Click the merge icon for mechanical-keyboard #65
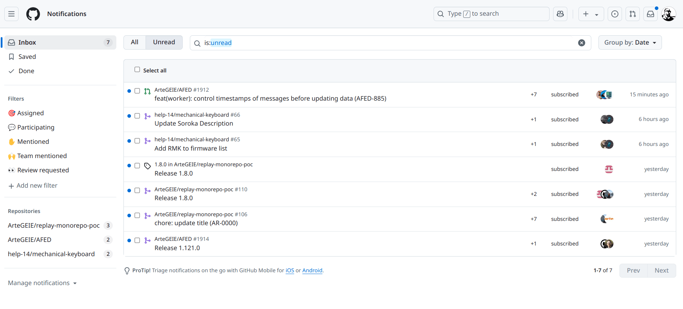 (147, 141)
